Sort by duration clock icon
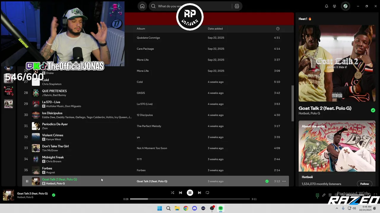 (278, 29)
